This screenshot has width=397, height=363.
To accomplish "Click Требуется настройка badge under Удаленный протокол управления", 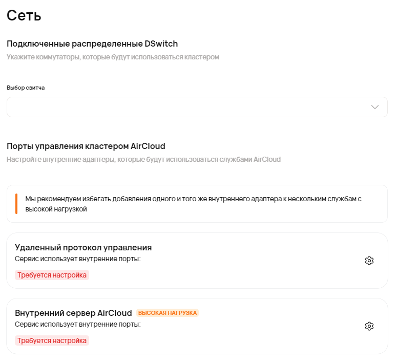I will tap(52, 275).
